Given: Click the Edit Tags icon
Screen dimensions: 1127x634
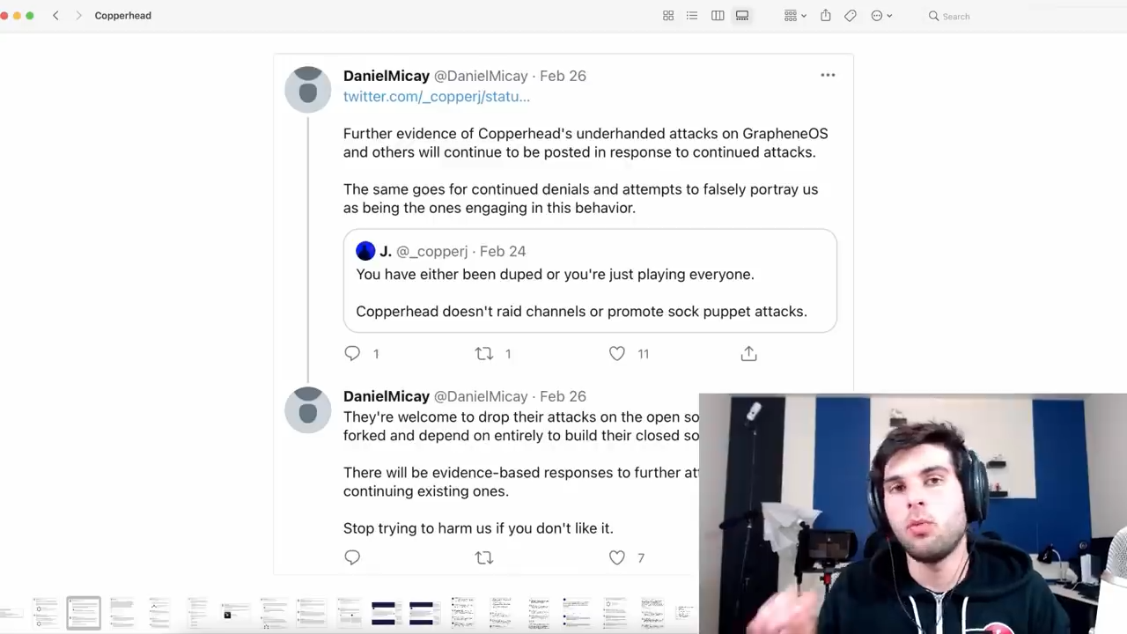Looking at the screenshot, I should (x=851, y=16).
